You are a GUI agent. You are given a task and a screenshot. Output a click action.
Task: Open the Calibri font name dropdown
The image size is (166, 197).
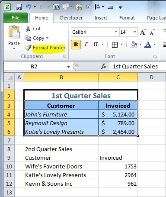(116, 32)
